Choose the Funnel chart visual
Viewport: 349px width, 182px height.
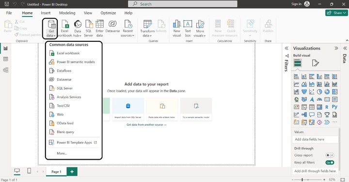click(304, 92)
